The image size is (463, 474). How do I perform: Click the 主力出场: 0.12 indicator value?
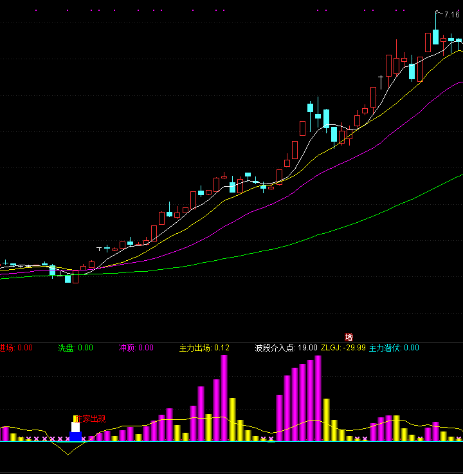[x=204, y=348]
